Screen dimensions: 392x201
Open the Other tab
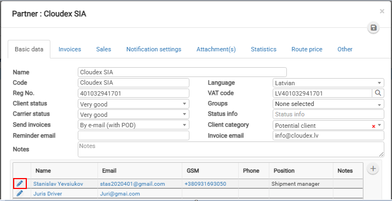pyautogui.click(x=345, y=49)
